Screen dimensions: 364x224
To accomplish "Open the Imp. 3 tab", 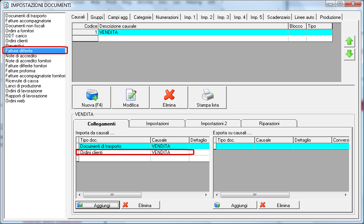I will pos(223,17).
